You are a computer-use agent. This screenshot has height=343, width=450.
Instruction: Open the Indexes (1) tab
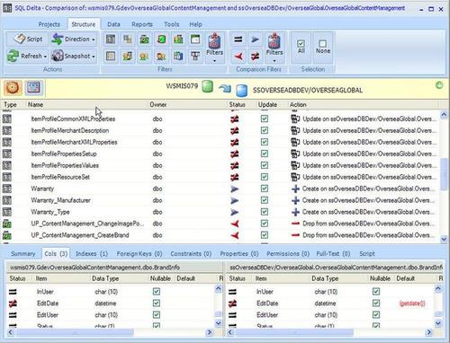coord(92,254)
